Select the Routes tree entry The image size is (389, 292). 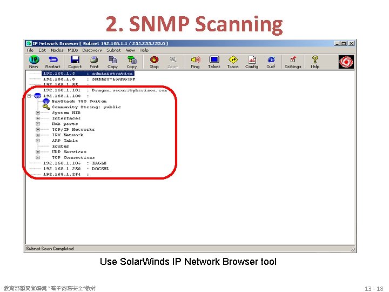click(61, 146)
